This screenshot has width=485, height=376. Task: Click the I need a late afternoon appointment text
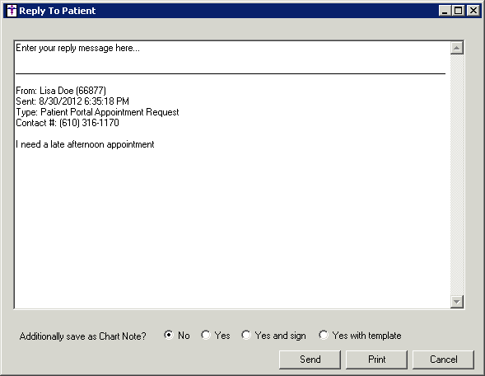coord(85,144)
